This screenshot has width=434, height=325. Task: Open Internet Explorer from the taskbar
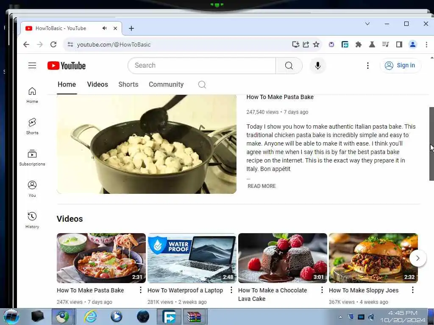tap(91, 317)
